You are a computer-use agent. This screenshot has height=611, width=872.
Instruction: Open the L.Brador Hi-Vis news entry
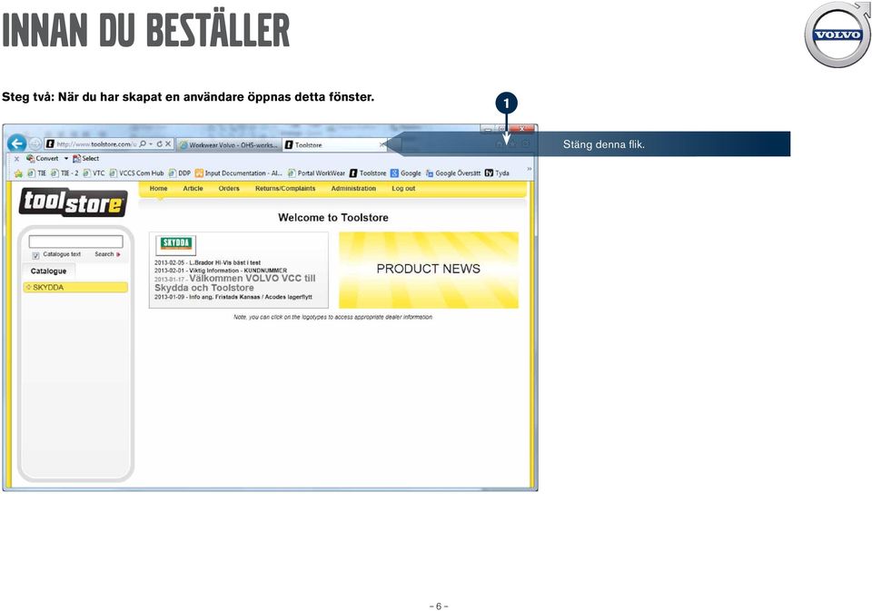(x=207, y=262)
